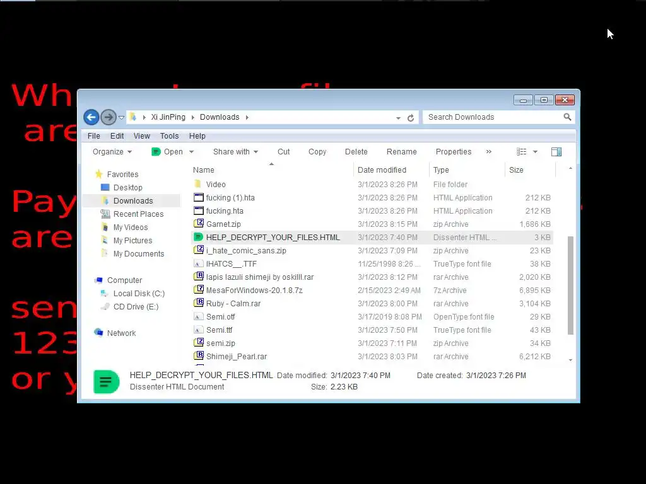The image size is (646, 484).
Task: Click Delete in the toolbar
Action: (x=356, y=152)
